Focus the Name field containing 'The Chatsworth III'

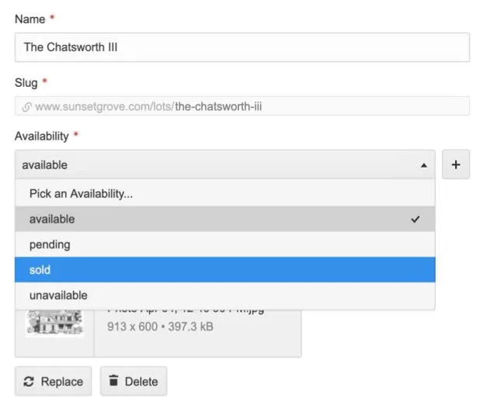pyautogui.click(x=241, y=47)
